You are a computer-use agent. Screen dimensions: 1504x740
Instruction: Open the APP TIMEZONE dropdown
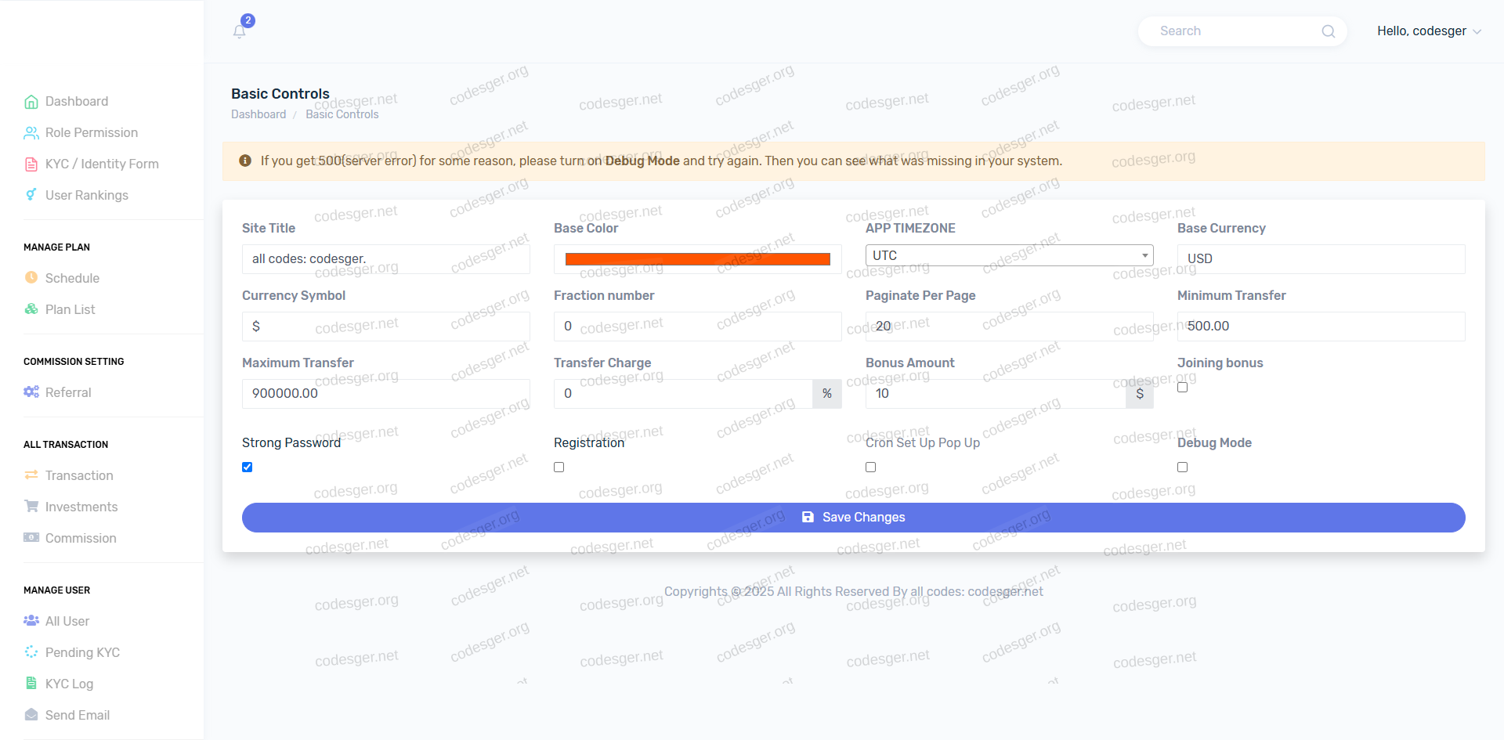click(x=1009, y=255)
